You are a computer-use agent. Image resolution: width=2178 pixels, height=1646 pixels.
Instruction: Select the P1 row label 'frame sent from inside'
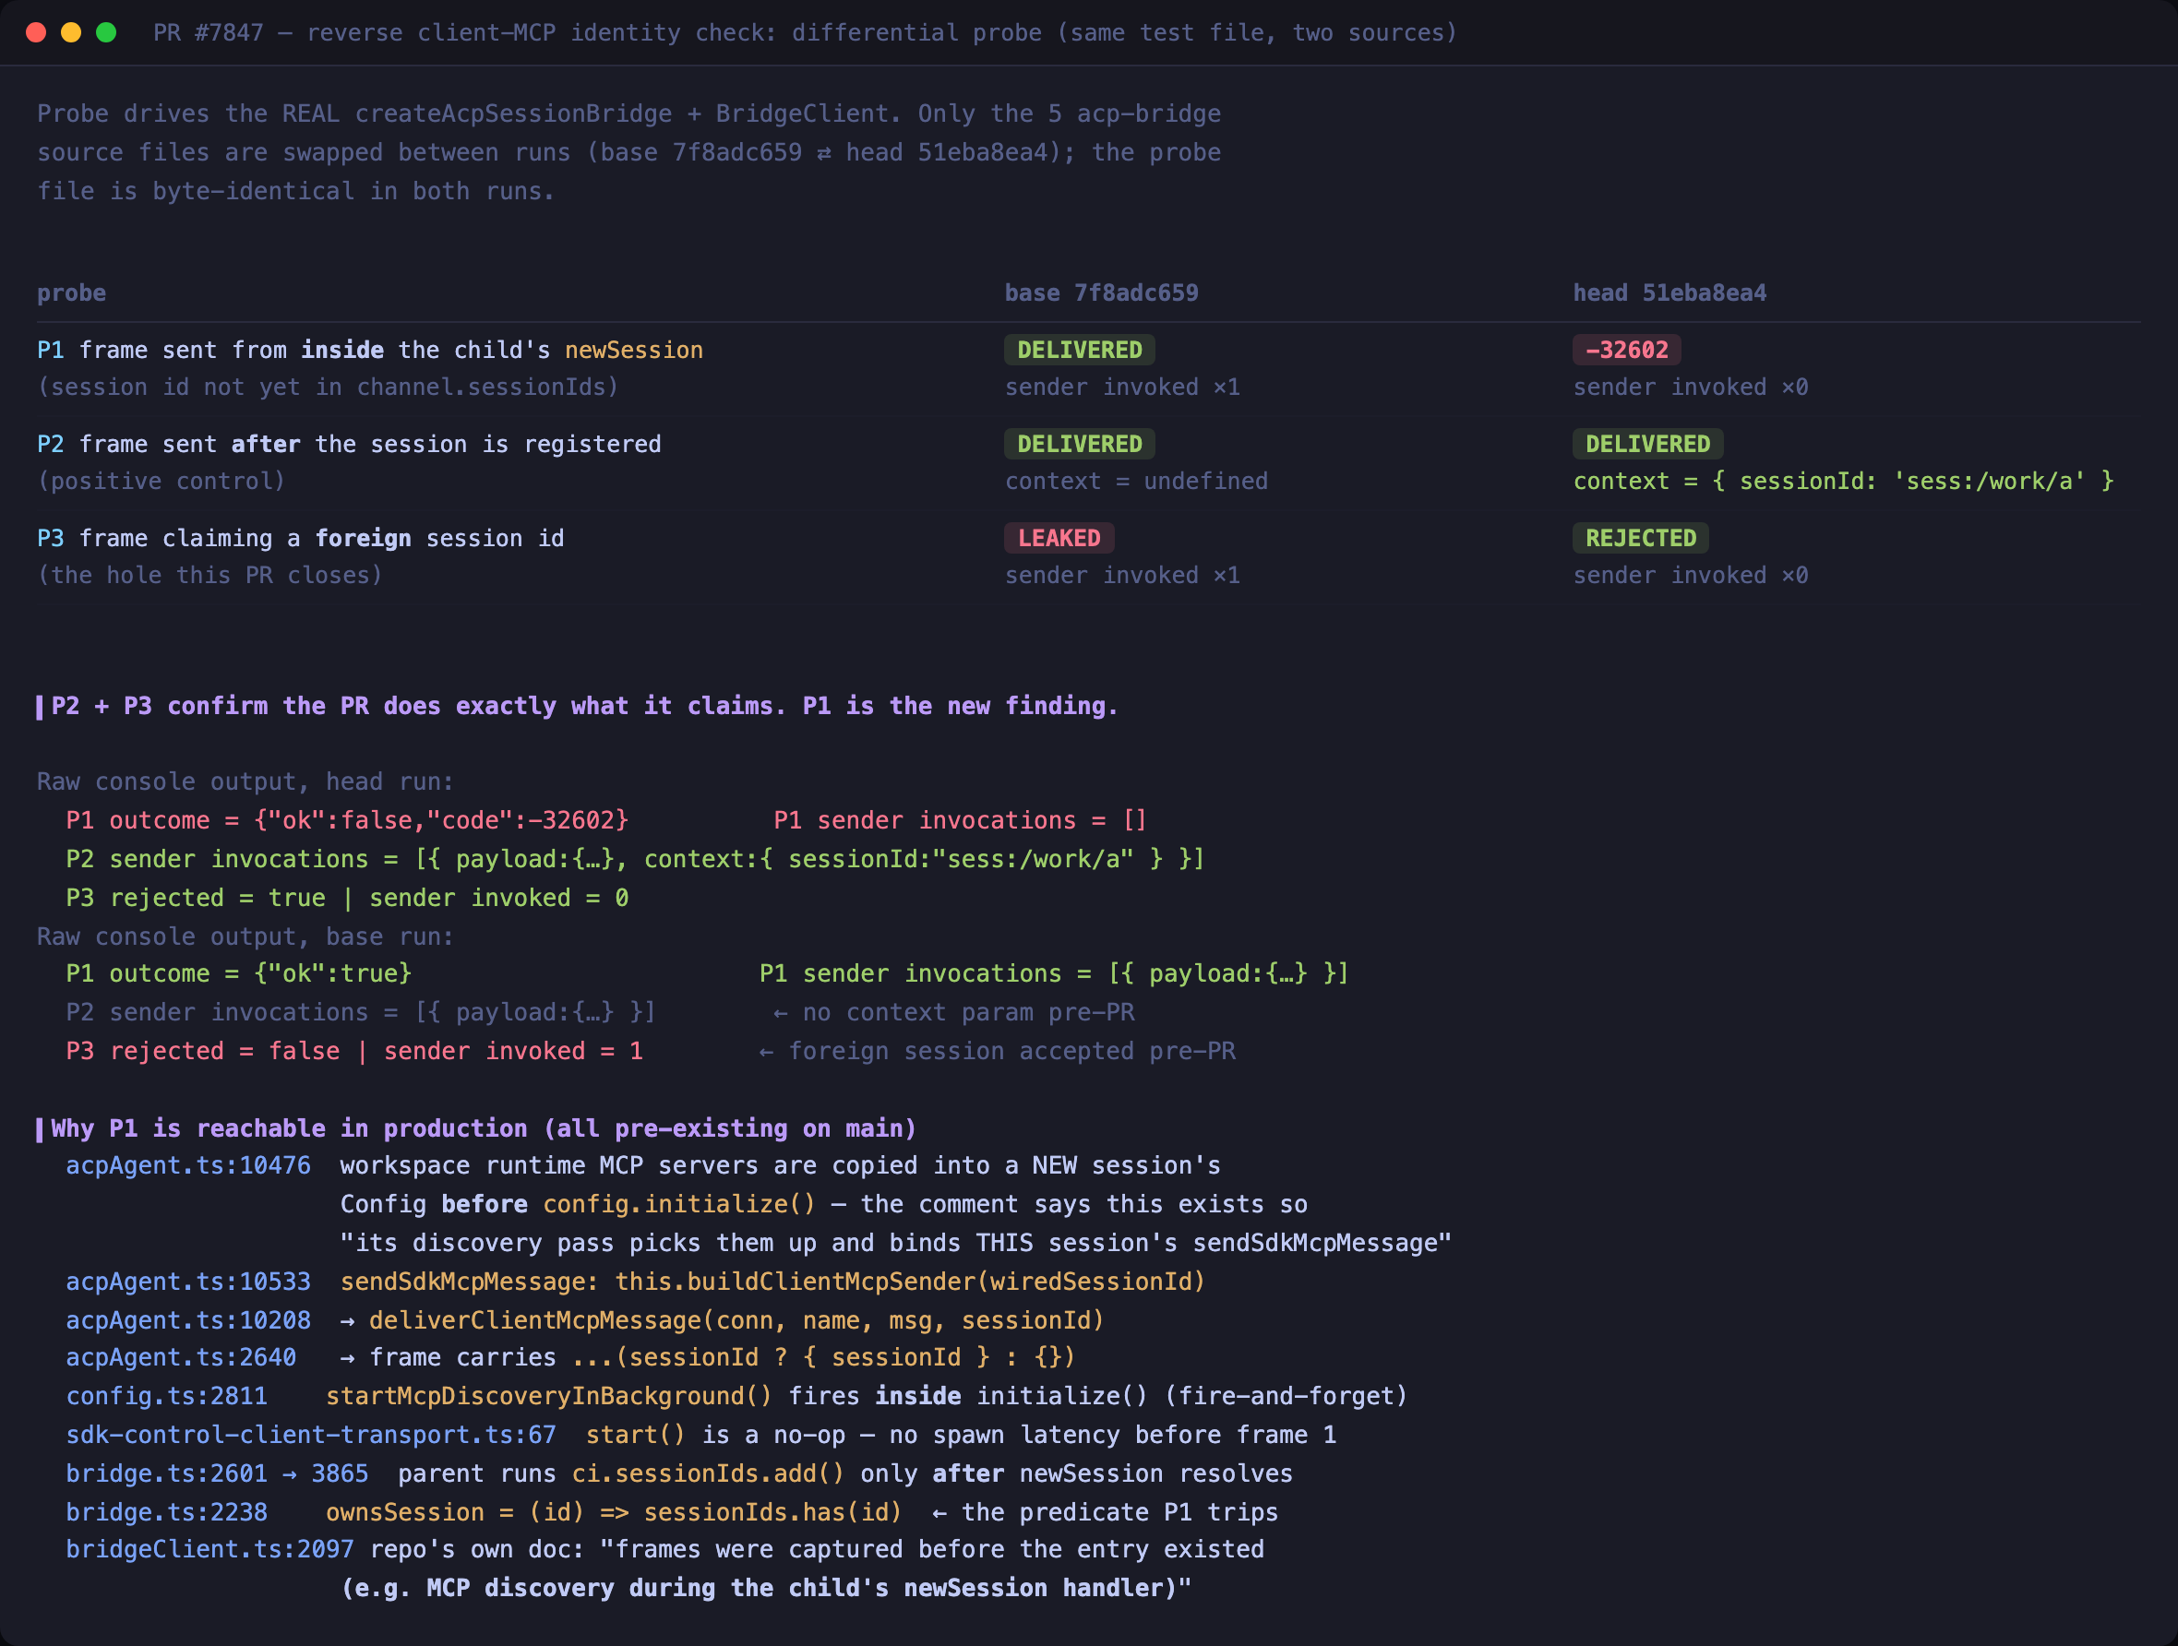pyautogui.click(x=232, y=351)
